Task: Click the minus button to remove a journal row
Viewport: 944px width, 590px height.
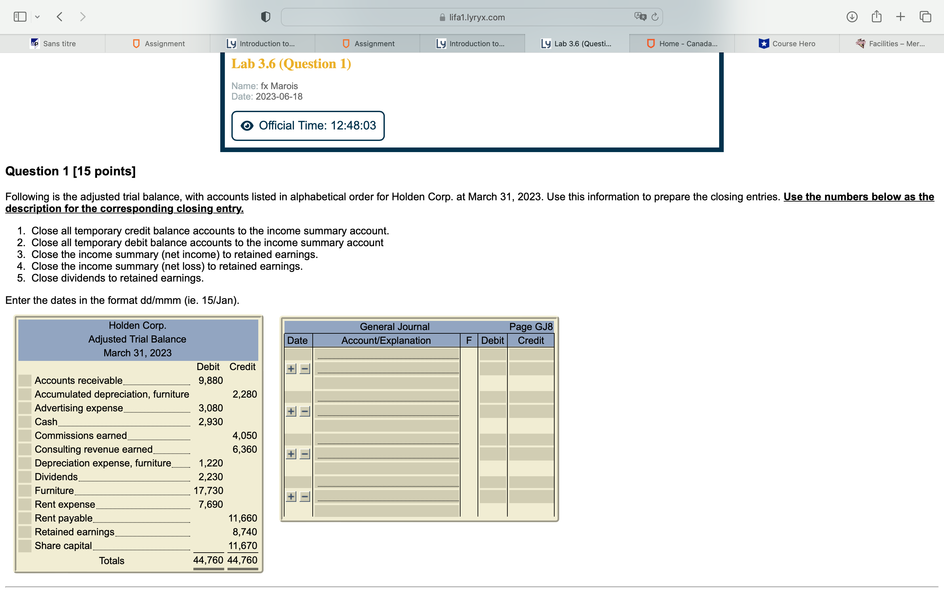Action: [305, 368]
